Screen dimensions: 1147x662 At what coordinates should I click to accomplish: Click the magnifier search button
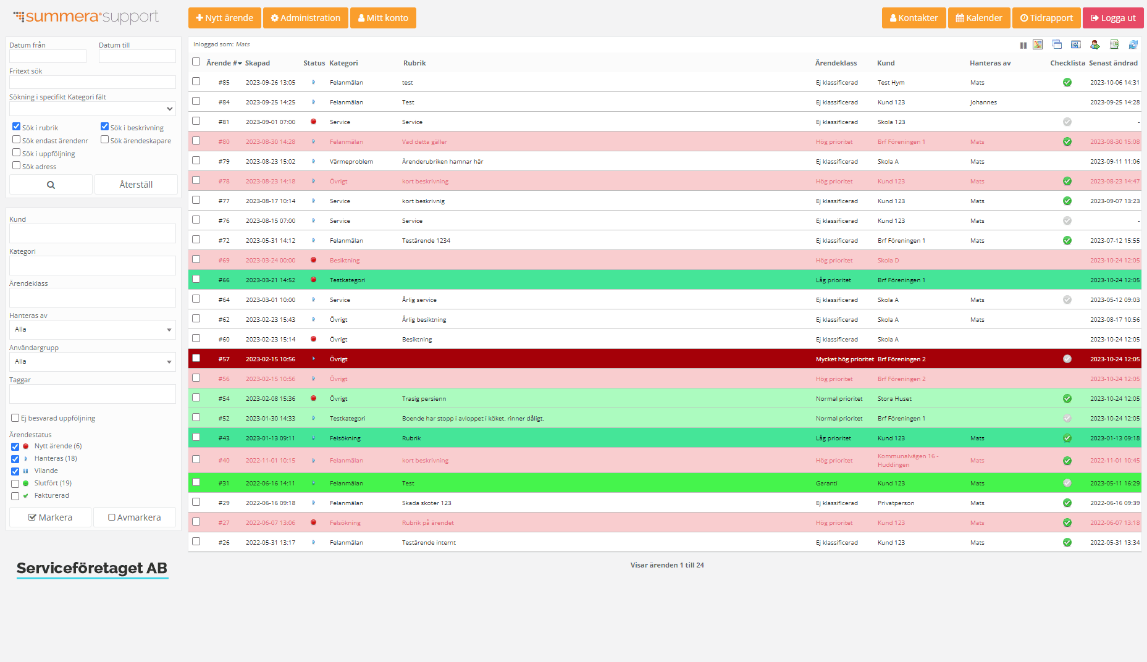(51, 185)
